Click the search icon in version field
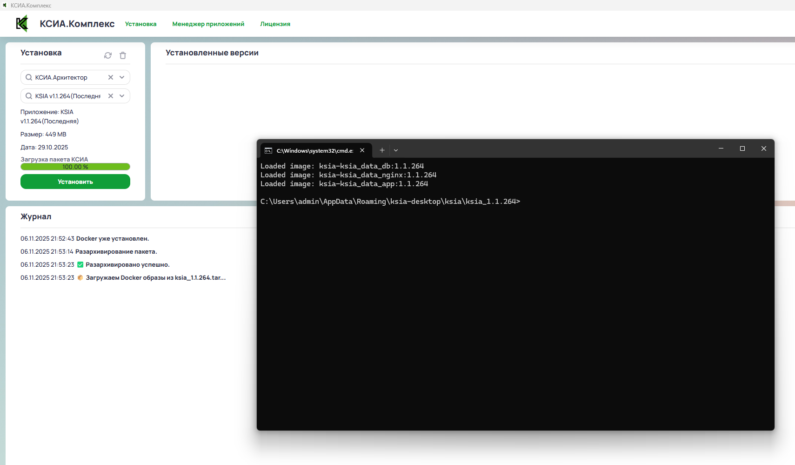Screen dimensions: 795x465 coord(29,96)
